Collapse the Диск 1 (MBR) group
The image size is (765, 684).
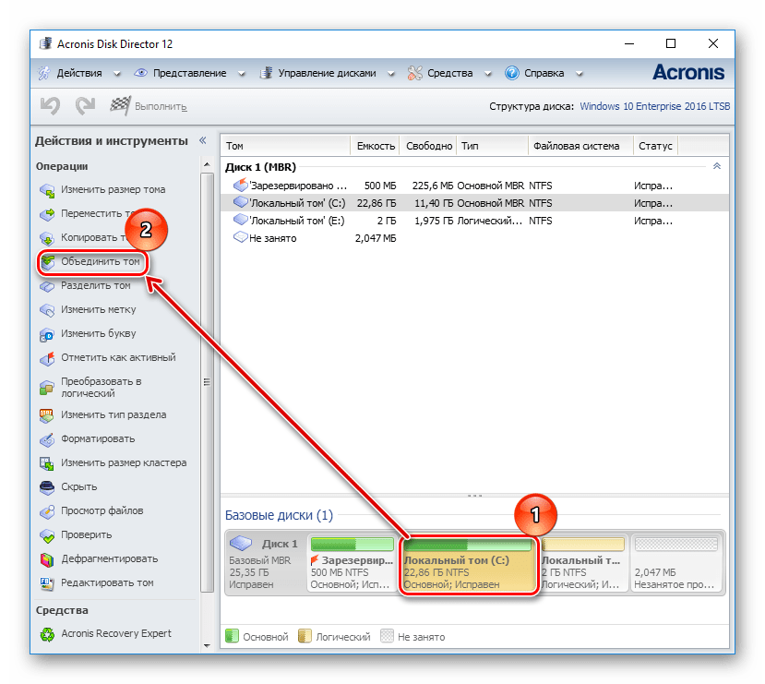click(716, 167)
